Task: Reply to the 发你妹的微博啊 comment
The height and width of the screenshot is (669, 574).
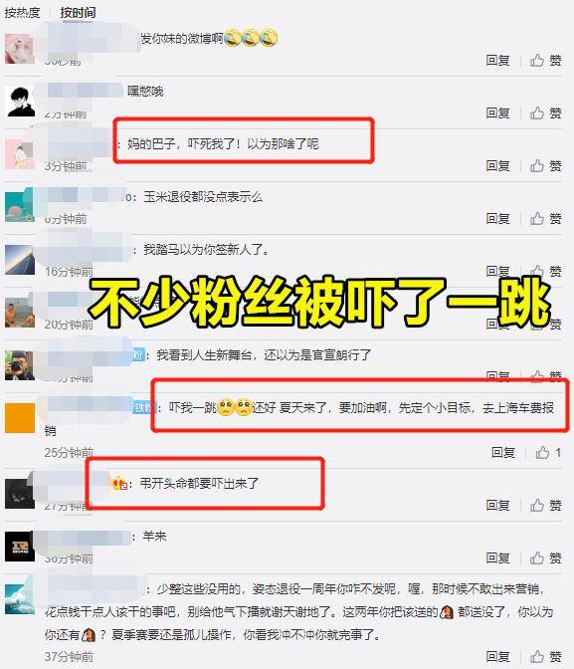Action: (497, 60)
